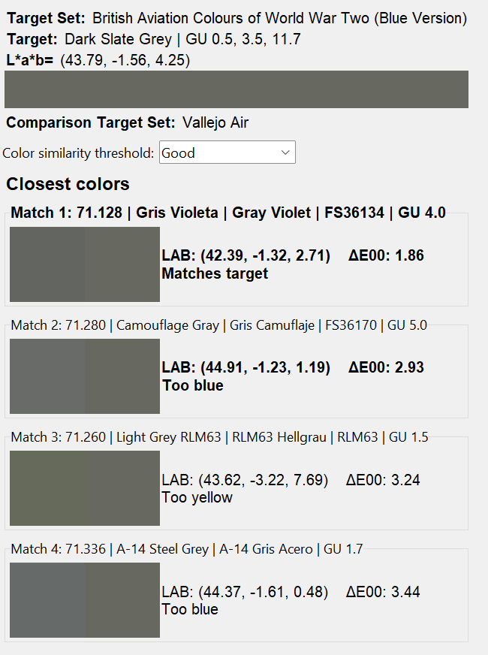Pick the Light Grey RLM63 left swatch
The width and height of the screenshot is (488, 655).
[47, 488]
